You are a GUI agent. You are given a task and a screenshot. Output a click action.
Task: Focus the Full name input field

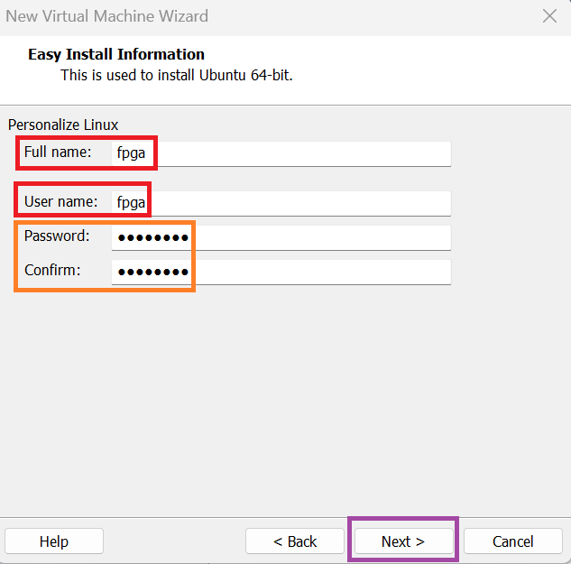(x=281, y=153)
